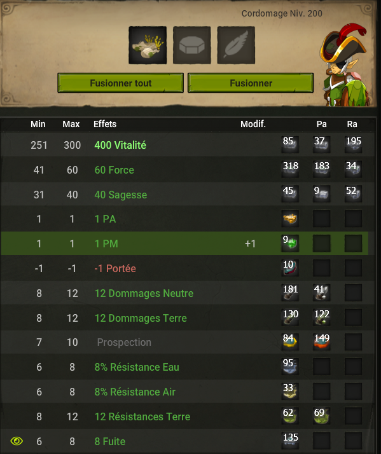Use the Vitalité rune with quantity 85
The width and height of the screenshot is (381, 454).
(x=290, y=144)
